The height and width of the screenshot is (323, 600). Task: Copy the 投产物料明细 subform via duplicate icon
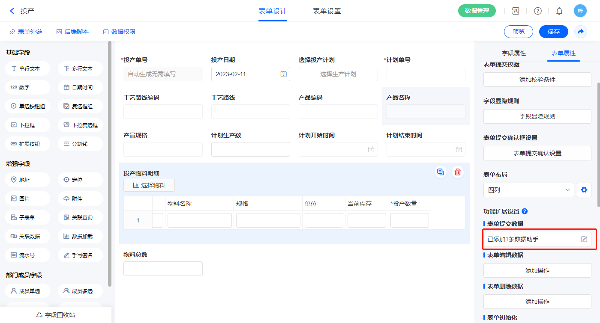tap(440, 172)
